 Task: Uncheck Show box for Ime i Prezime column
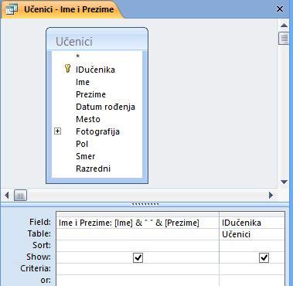(x=138, y=257)
